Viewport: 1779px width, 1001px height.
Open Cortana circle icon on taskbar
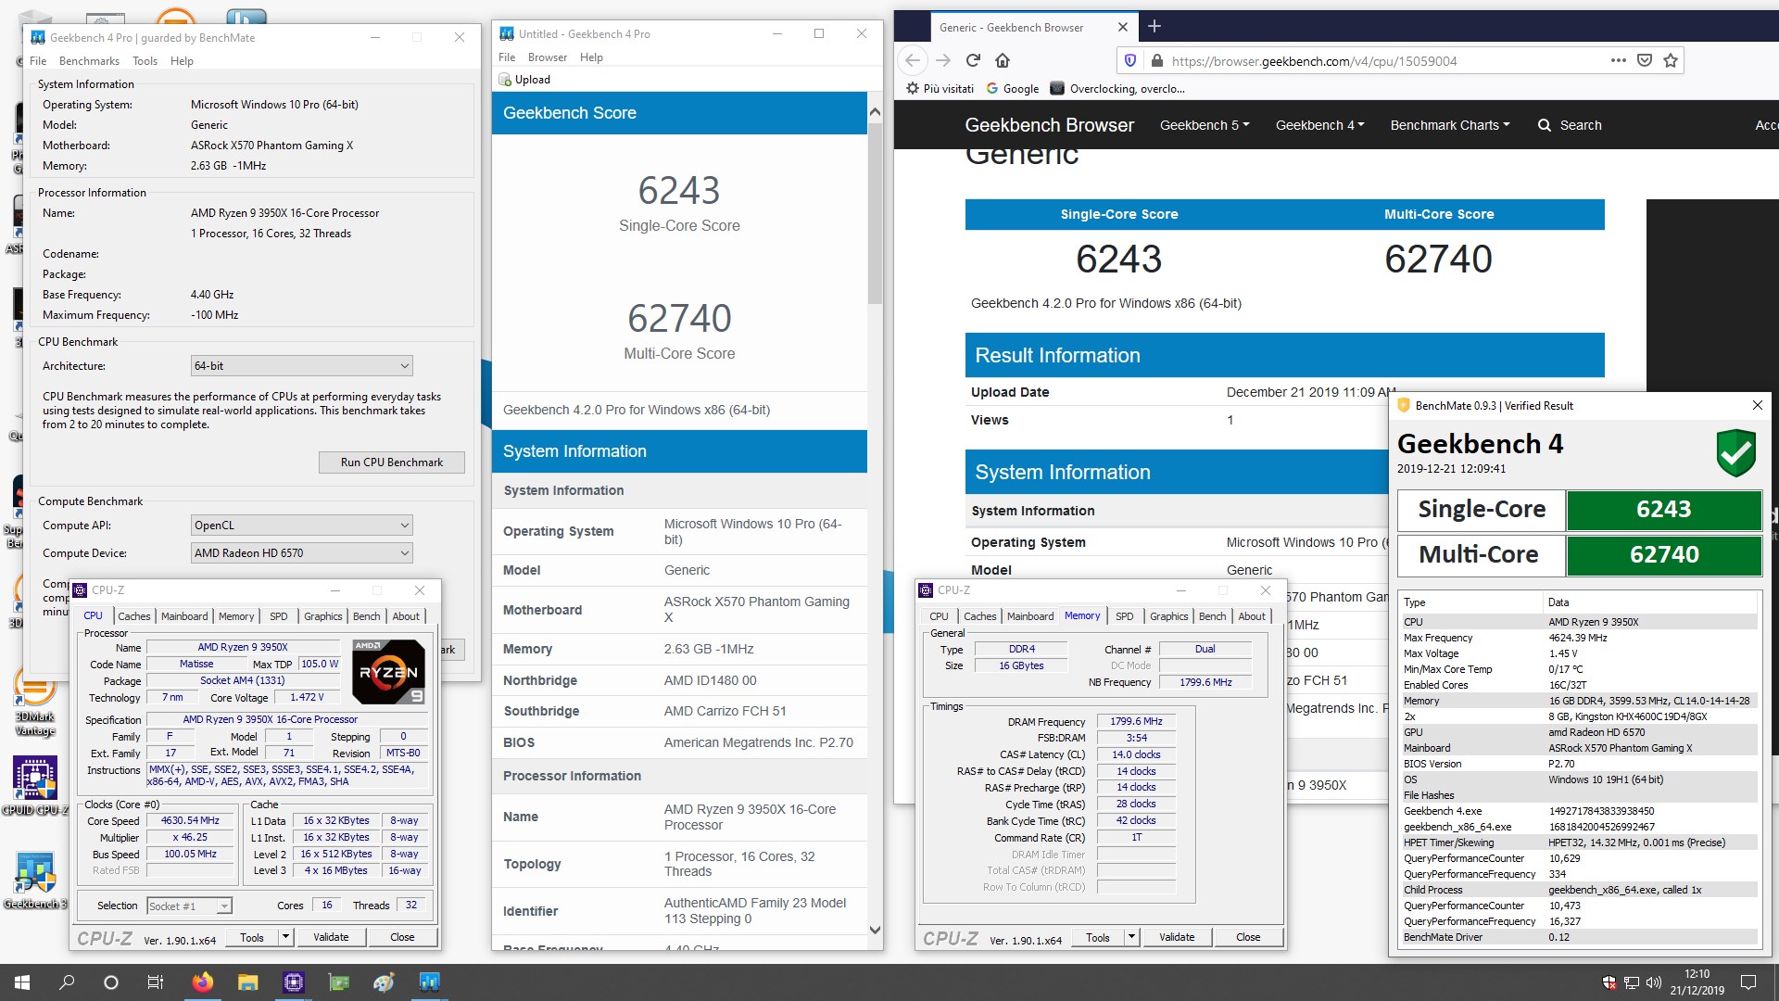click(111, 982)
